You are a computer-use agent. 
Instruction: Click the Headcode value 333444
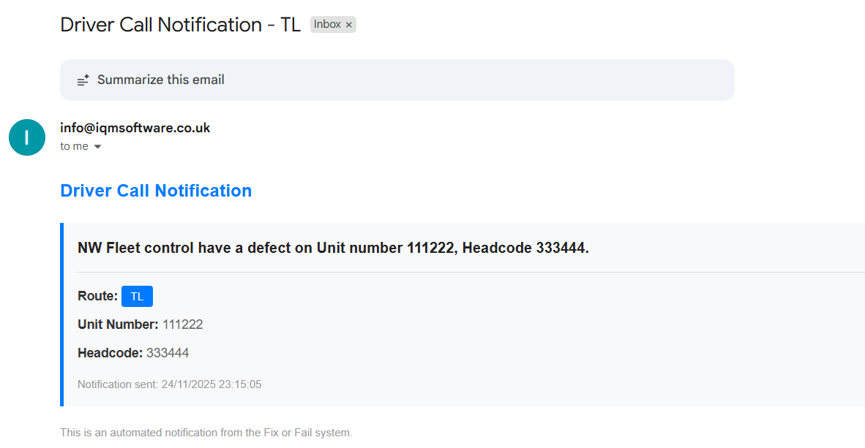coord(168,353)
